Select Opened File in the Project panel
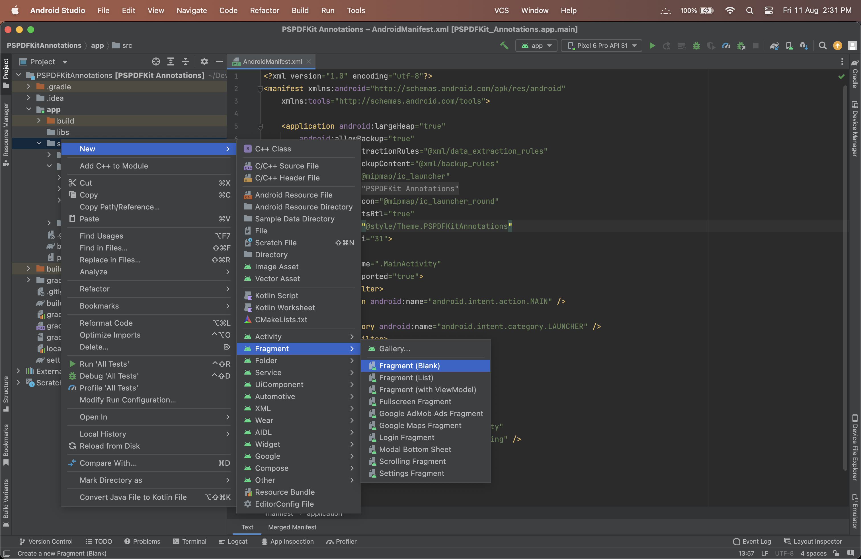Screen dimensions: 861x559 (x=156, y=61)
